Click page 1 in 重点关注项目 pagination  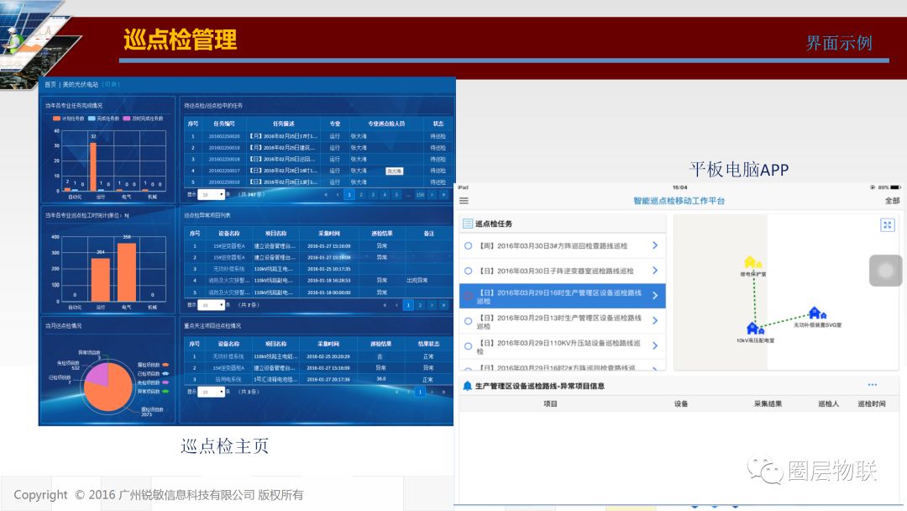pyautogui.click(x=420, y=392)
